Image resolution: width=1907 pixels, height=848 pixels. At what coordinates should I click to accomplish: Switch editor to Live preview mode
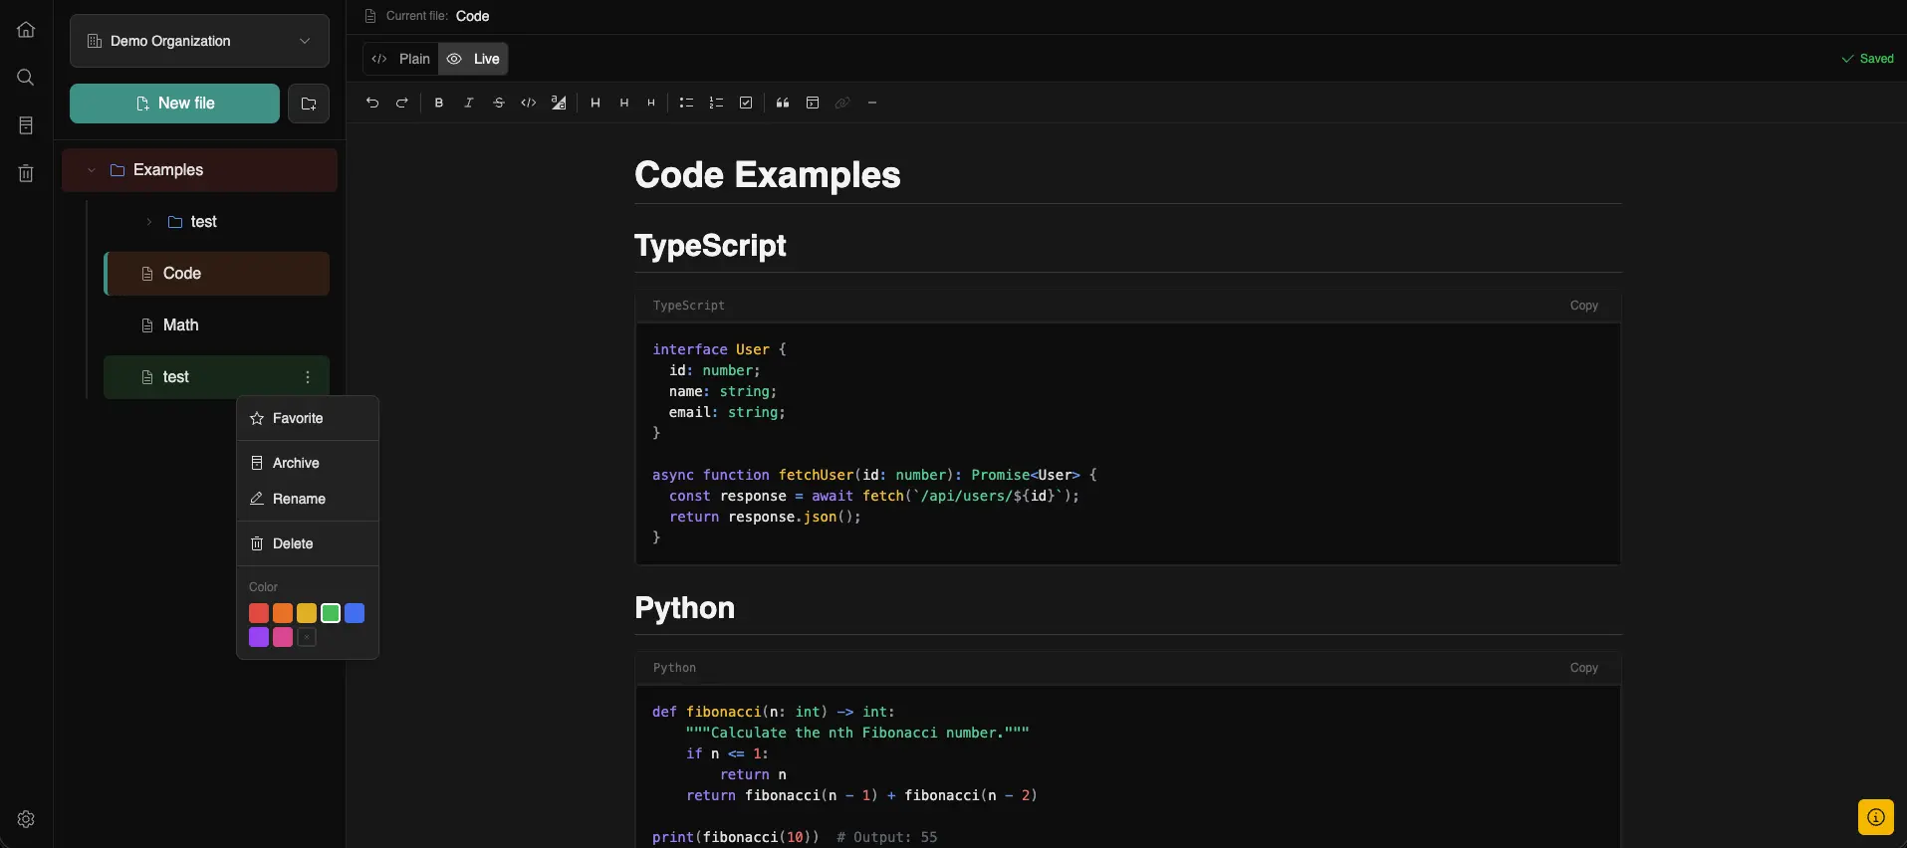point(474,59)
